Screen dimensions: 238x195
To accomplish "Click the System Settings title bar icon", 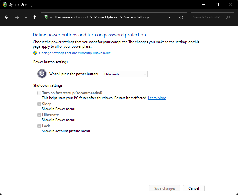I will [x=5, y=4].
